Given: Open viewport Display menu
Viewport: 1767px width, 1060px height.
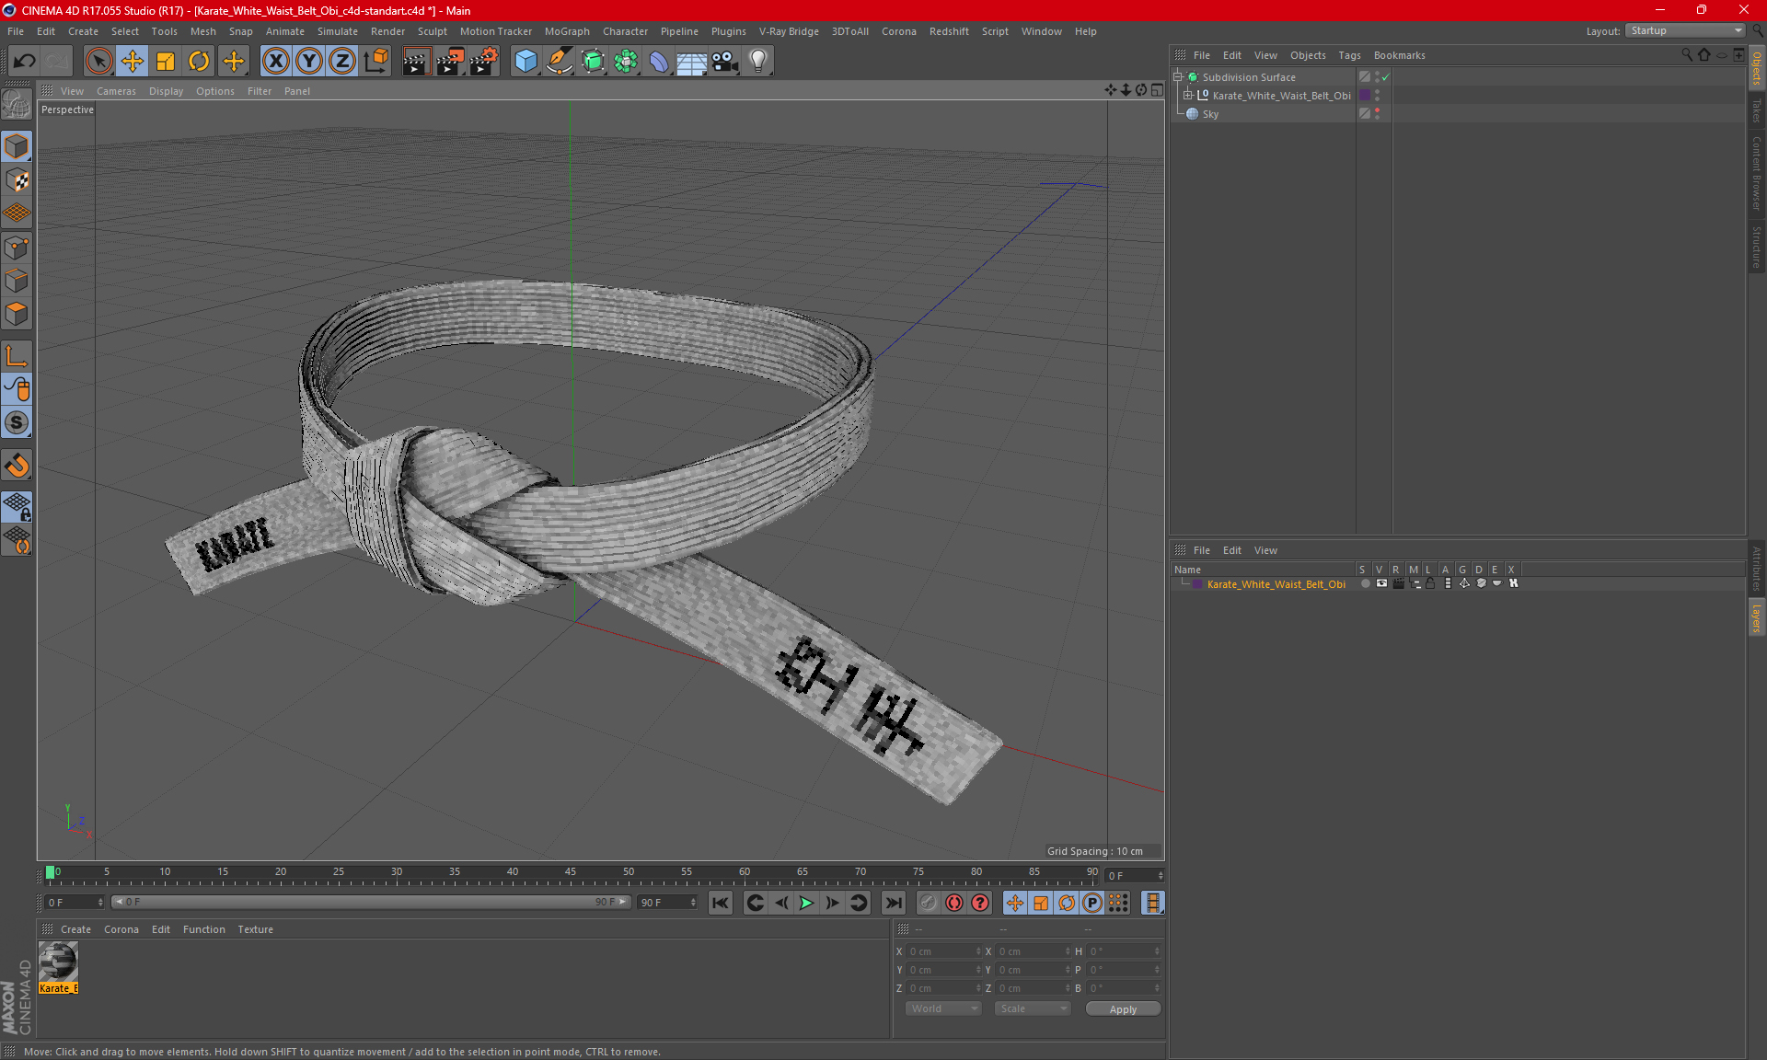Looking at the screenshot, I should 166,91.
